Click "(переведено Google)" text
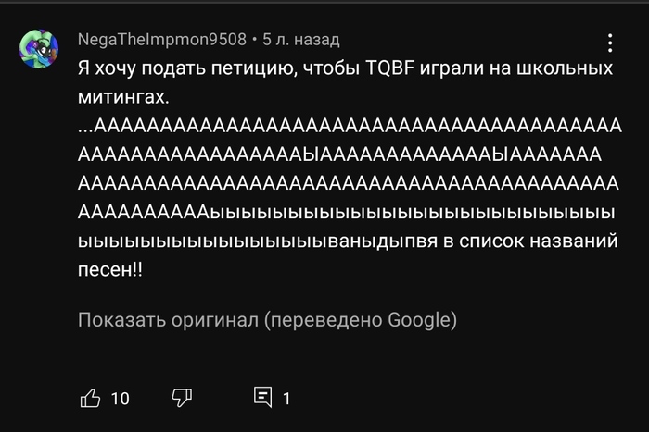The width and height of the screenshot is (649, 432). click(x=361, y=321)
